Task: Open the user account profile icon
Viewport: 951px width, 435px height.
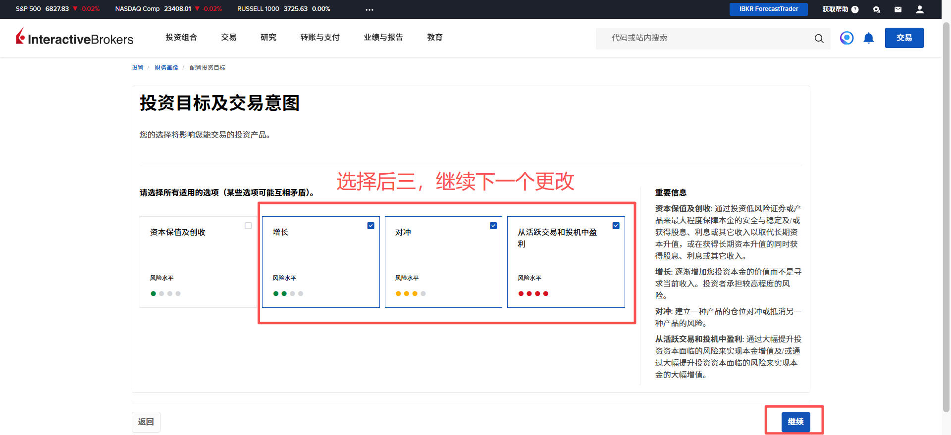Action: coord(919,9)
